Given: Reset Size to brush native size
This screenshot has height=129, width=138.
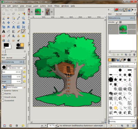Looking at the screenshot, I should point(24,72).
